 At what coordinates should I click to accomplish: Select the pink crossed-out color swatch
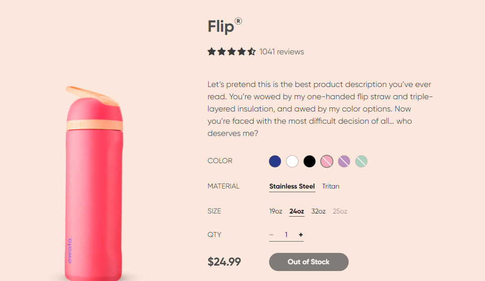(327, 161)
